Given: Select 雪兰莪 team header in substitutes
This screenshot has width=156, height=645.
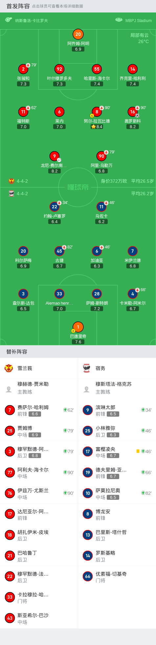Looking at the screenshot, I should coord(39,368).
